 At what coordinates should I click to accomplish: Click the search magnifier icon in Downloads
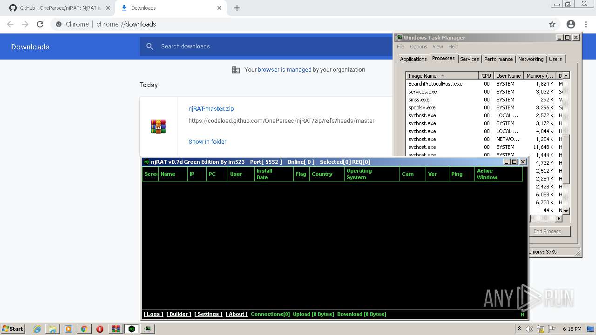(x=149, y=46)
